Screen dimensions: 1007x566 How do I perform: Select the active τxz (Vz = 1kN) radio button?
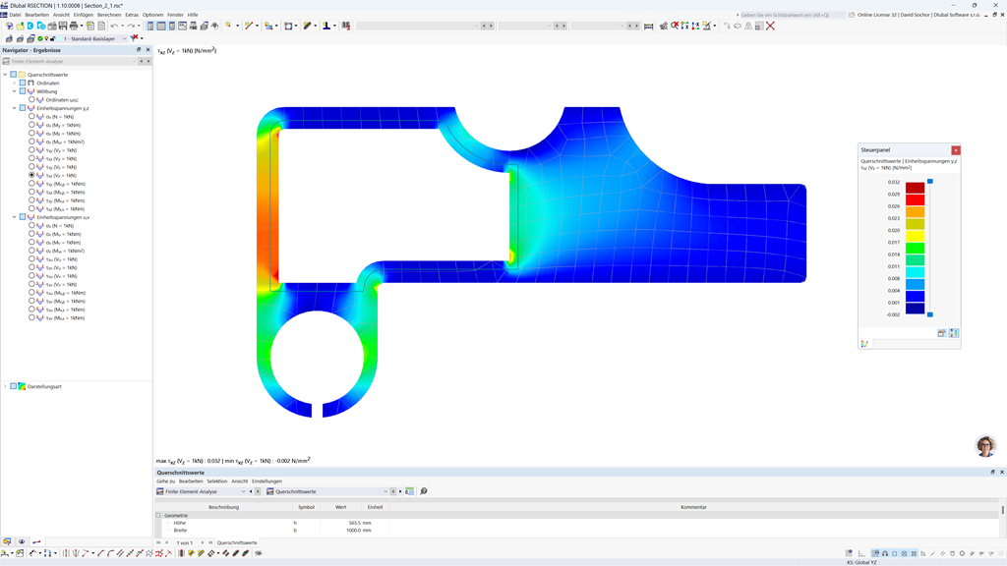31,175
